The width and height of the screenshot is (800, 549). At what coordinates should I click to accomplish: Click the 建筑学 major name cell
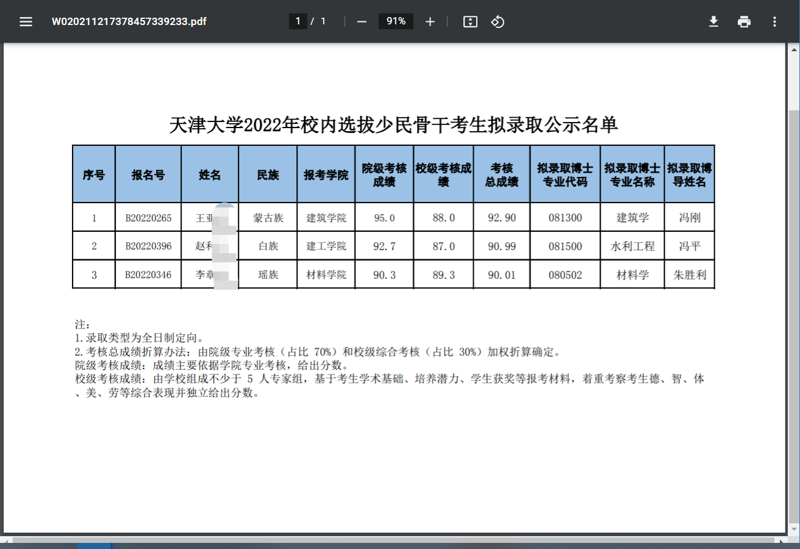coord(633,218)
